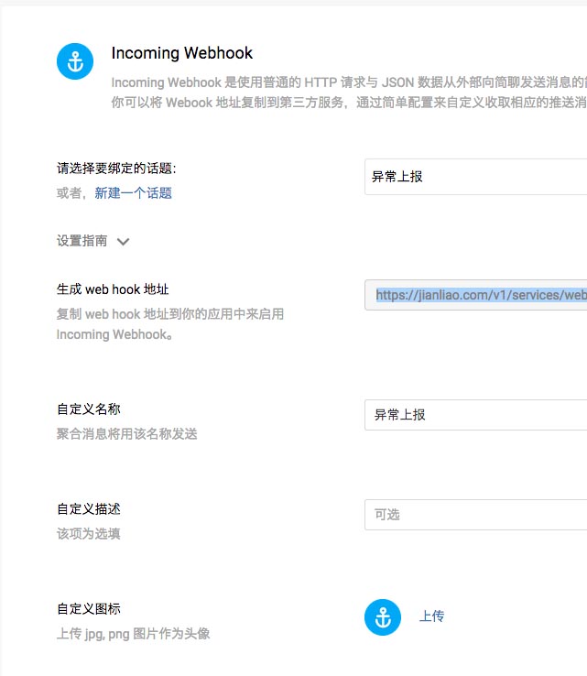Click the 自定义名称 input containing 异常上报
Screen dimensions: 587x676
[x=475, y=415]
